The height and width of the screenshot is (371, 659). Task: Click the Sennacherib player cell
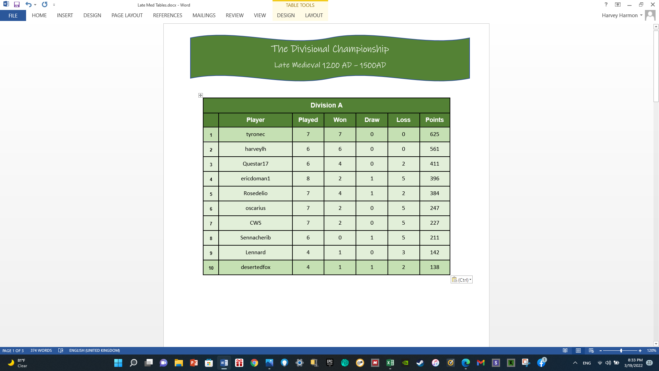pos(255,238)
